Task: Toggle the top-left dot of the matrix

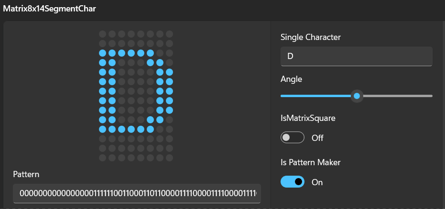Action: (102, 34)
